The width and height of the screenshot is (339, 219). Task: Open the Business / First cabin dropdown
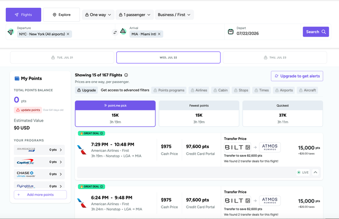[174, 14]
